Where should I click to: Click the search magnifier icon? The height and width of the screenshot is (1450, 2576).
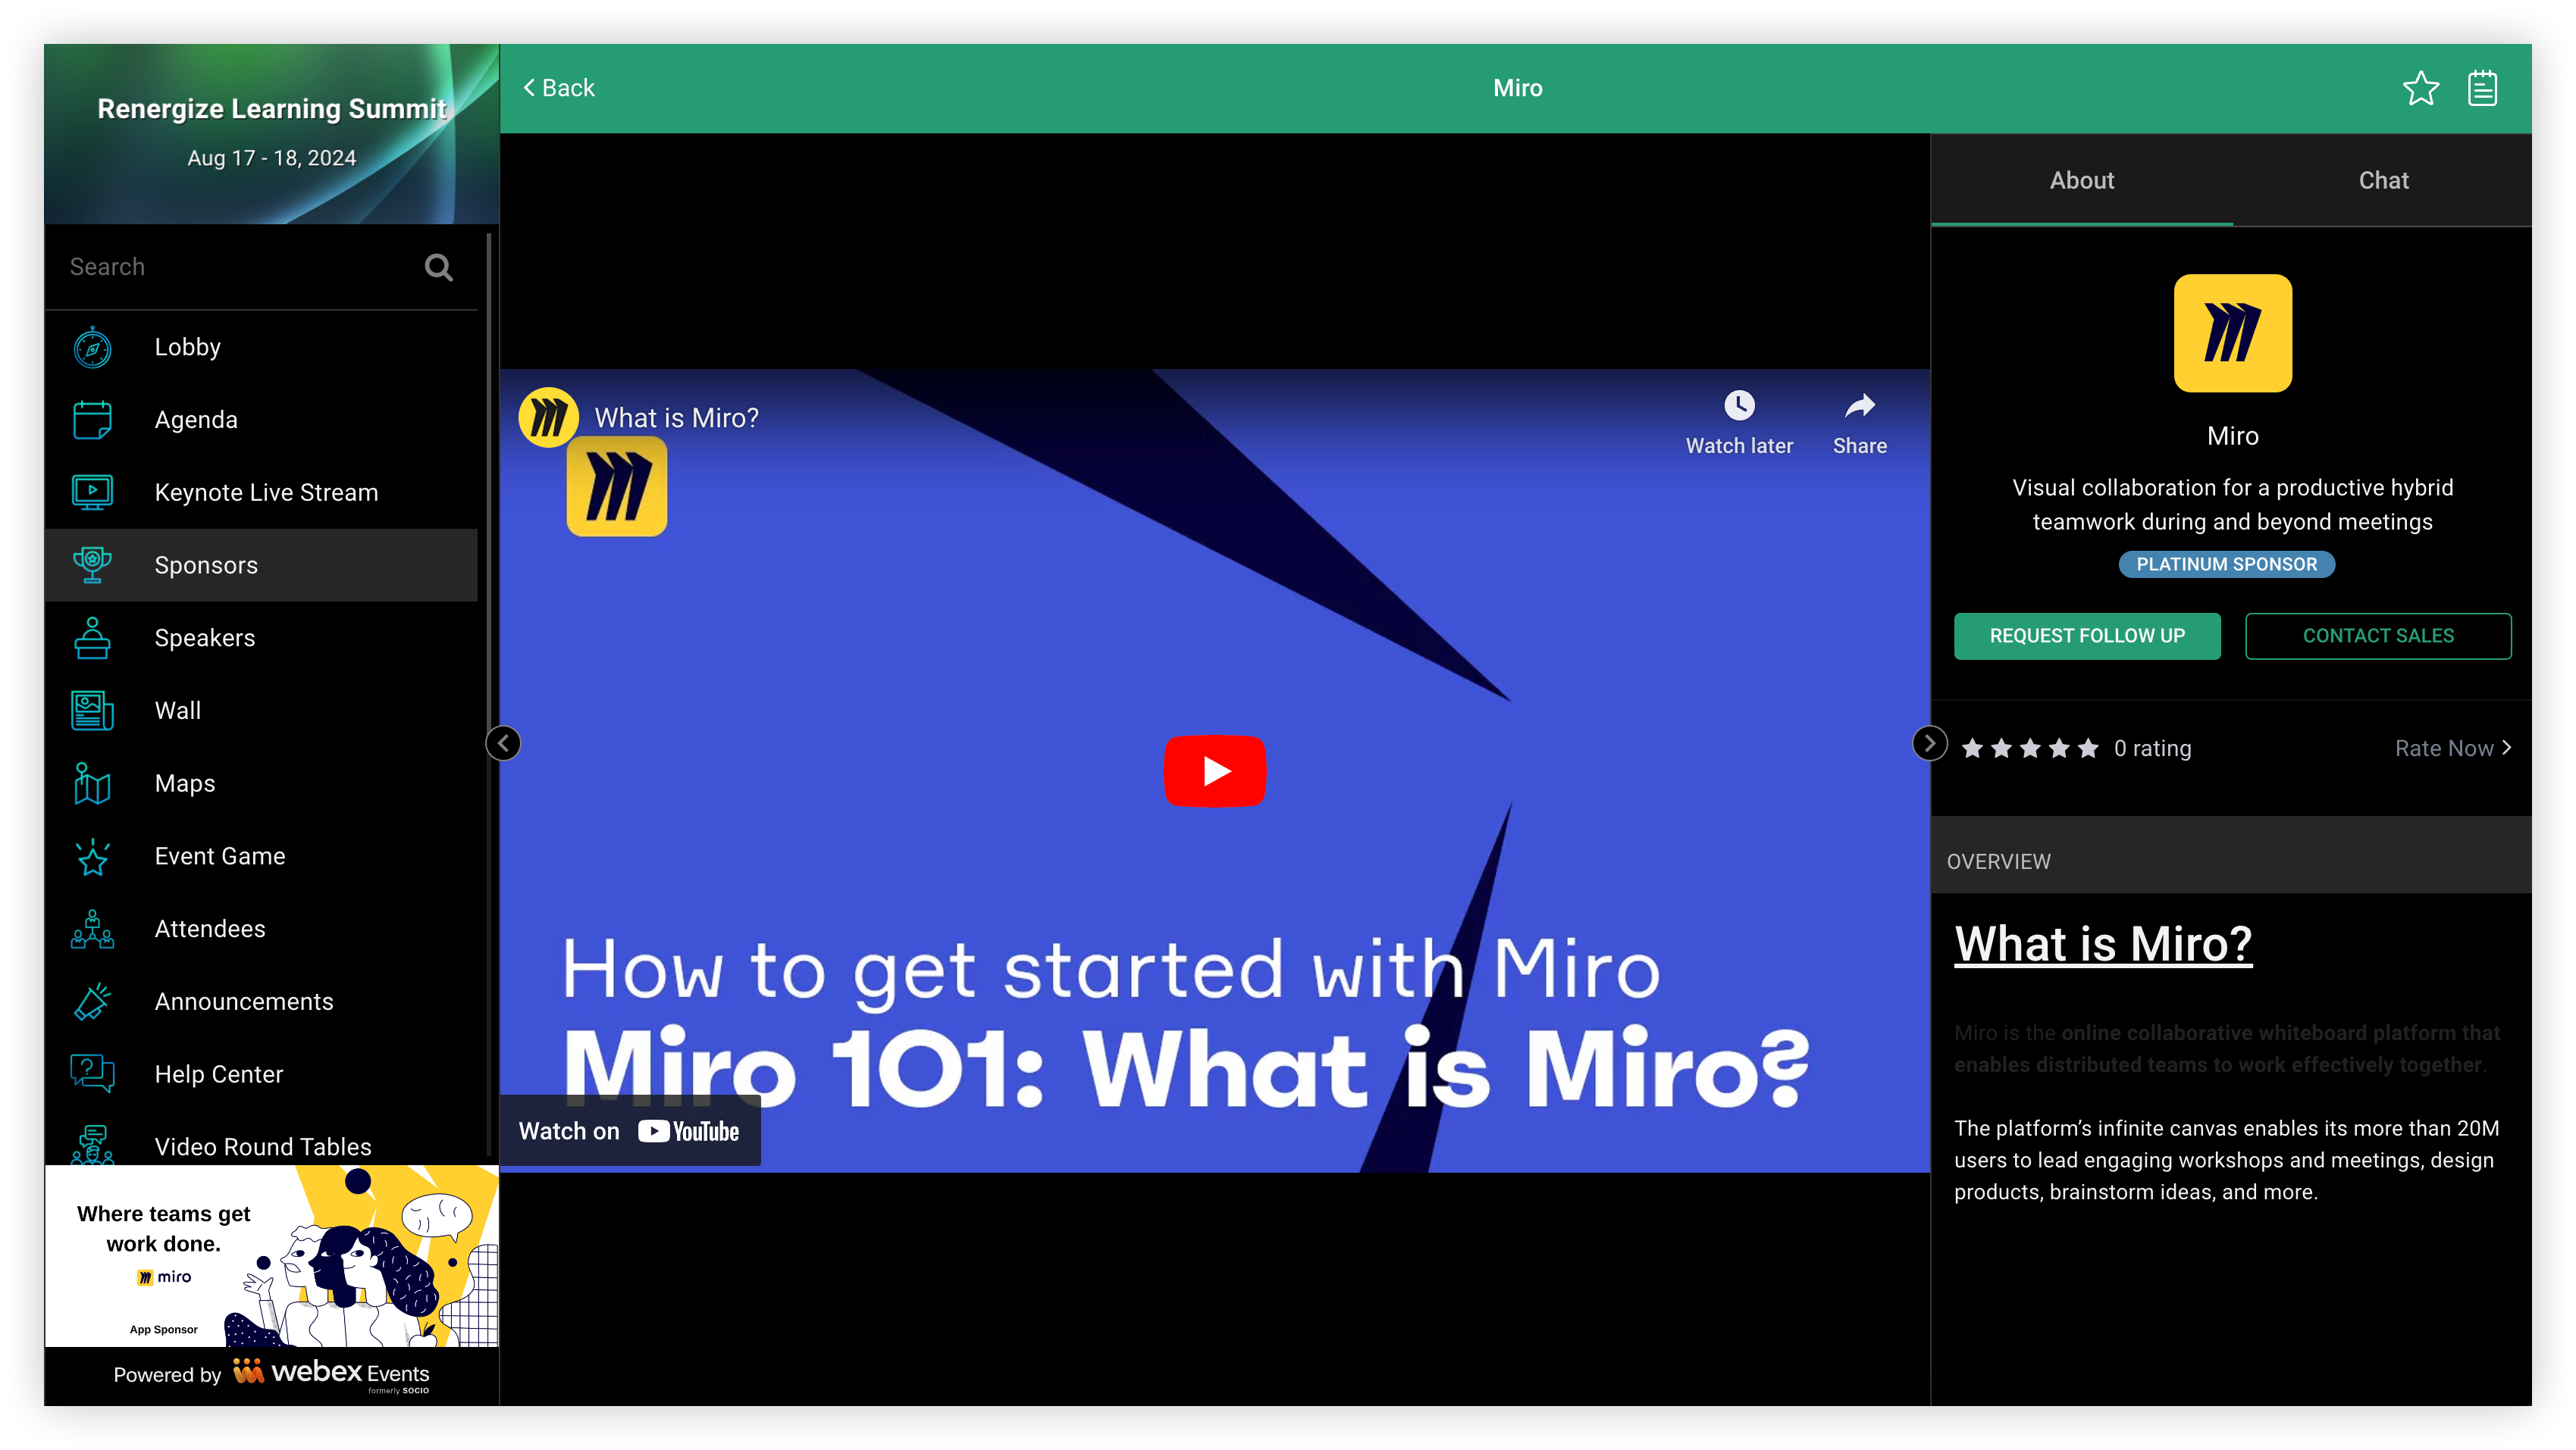438,267
